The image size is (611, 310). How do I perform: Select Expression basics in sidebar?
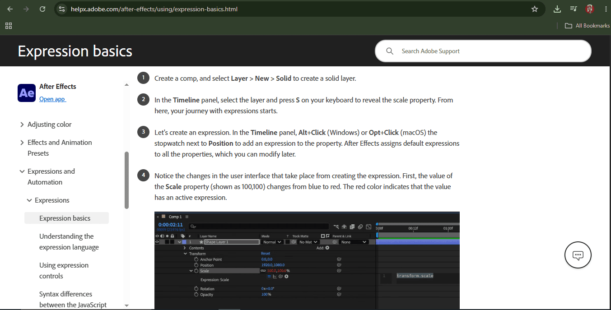(x=66, y=218)
